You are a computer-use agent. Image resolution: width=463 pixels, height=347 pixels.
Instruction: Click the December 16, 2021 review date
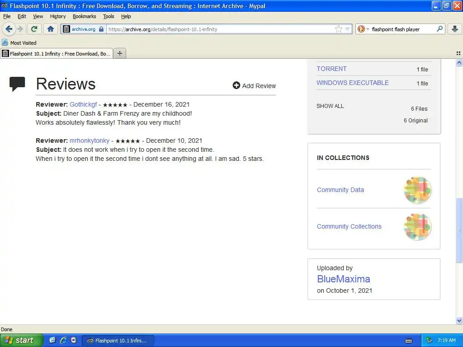(161, 104)
